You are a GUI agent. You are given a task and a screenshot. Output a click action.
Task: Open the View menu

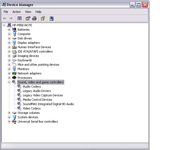pyautogui.click(x=28, y=12)
